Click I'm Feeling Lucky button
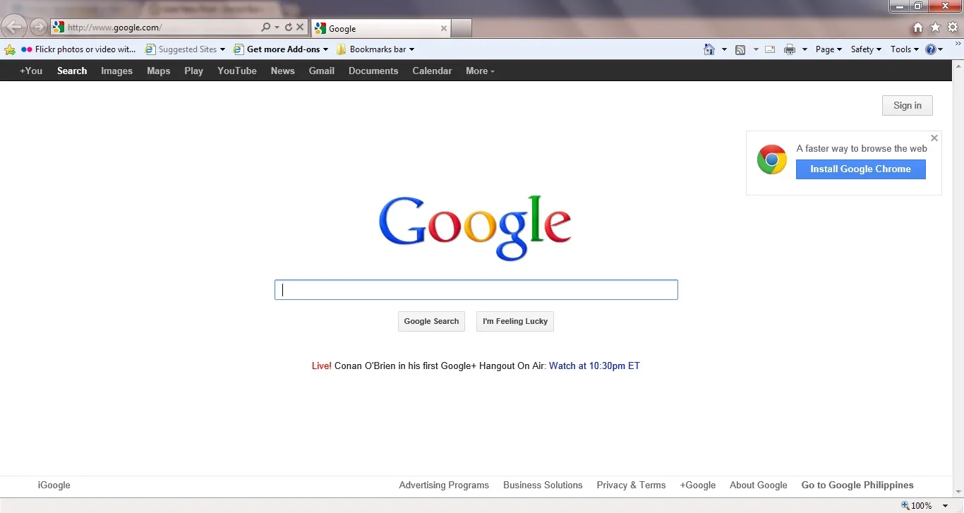This screenshot has width=964, height=513. point(515,321)
